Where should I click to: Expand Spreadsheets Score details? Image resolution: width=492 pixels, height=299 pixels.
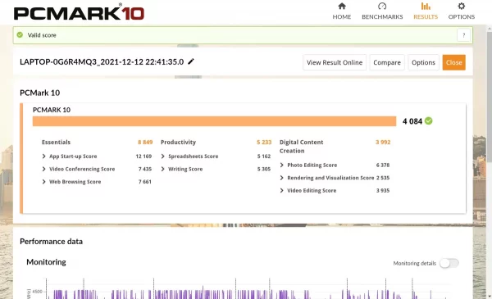coord(162,156)
